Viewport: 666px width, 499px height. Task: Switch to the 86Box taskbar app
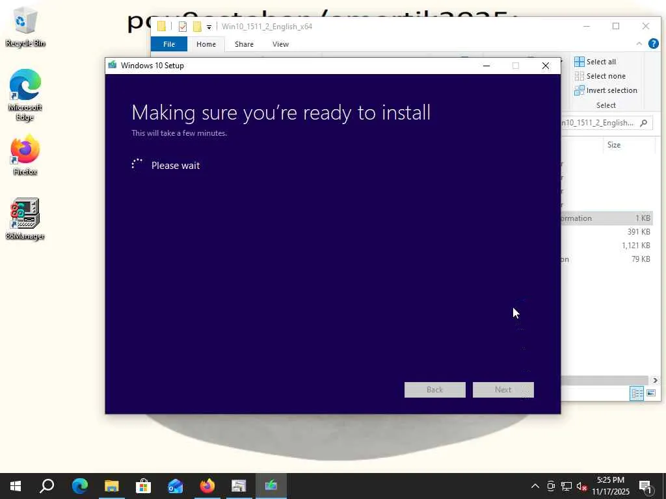239,486
